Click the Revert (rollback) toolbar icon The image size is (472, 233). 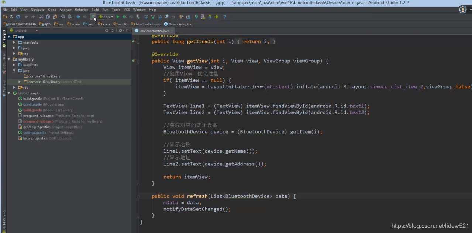pyautogui.click(x=173, y=17)
